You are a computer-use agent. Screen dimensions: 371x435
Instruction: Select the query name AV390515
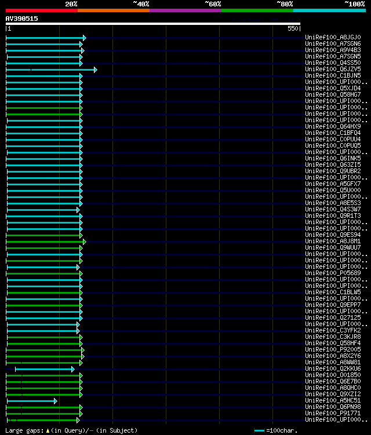coord(21,19)
